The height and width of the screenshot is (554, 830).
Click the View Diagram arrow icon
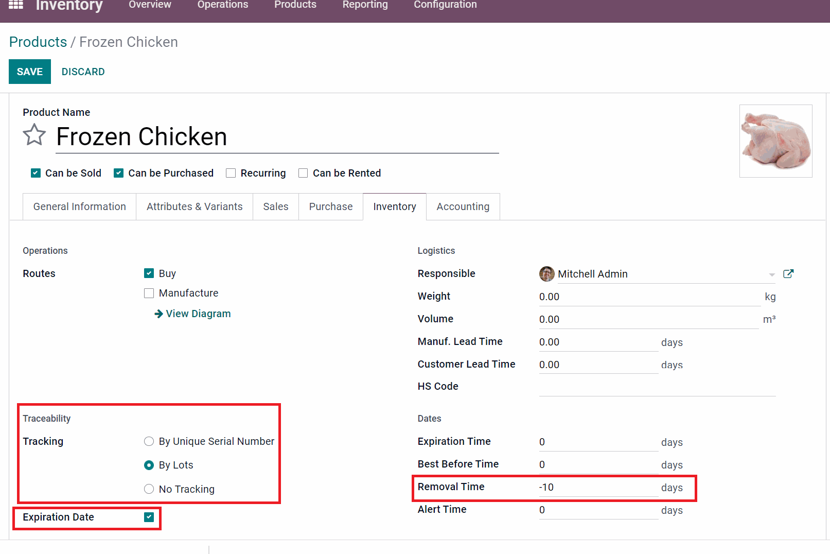click(158, 314)
